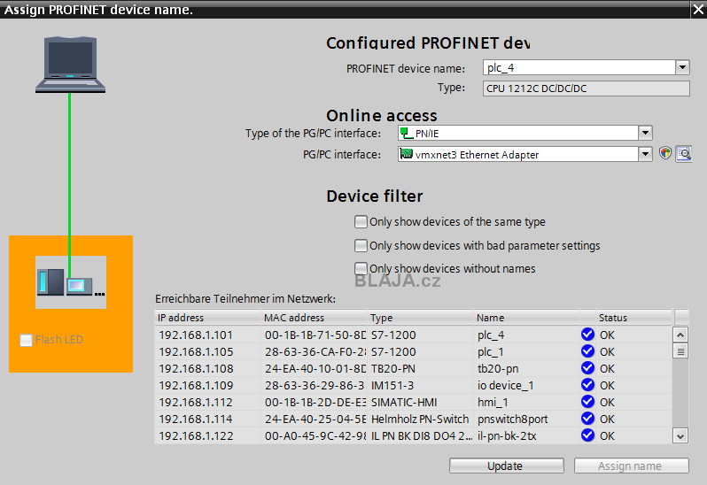Screen dimensions: 707x485
Task: Click the plc_4 name cell in table
Action: pyautogui.click(x=527, y=335)
